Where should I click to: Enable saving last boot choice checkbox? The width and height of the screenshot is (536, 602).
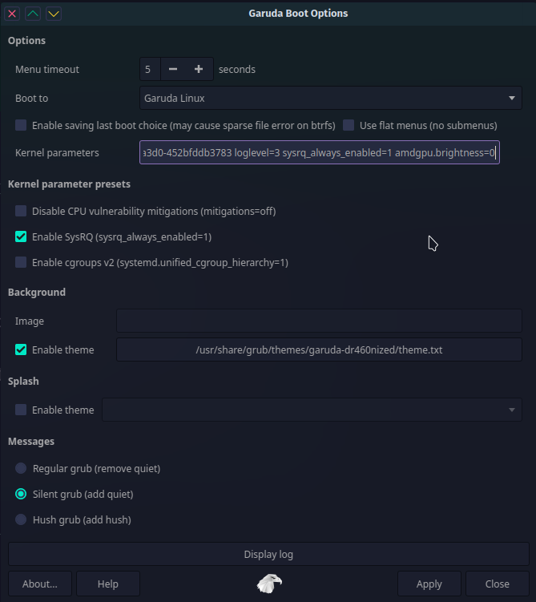coord(21,126)
